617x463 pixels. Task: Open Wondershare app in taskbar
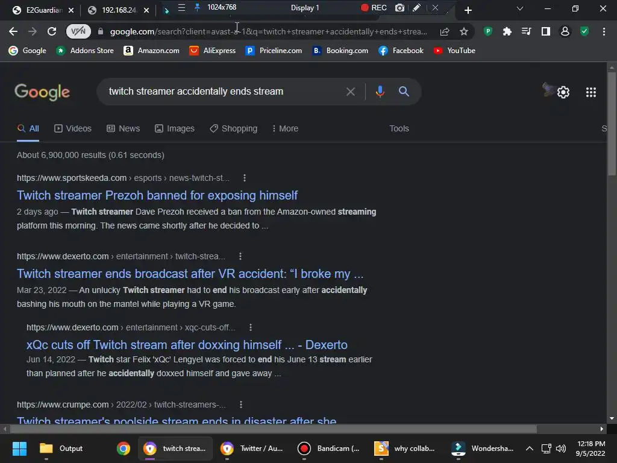[x=483, y=449]
